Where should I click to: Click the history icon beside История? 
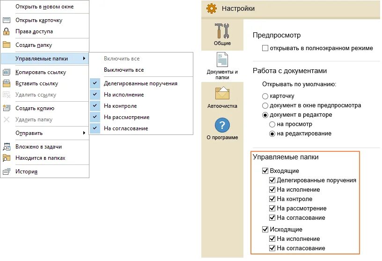click(7, 172)
